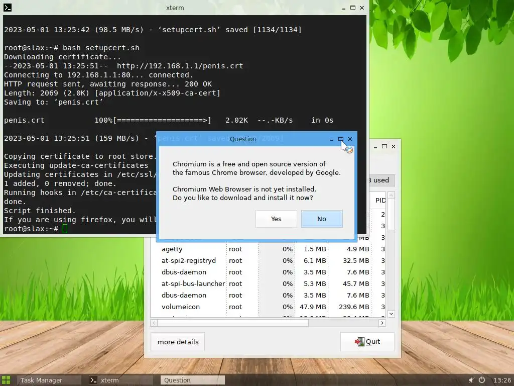The height and width of the screenshot is (386, 514).
Task: Maximize the Task Manager window
Action: tap(384, 146)
